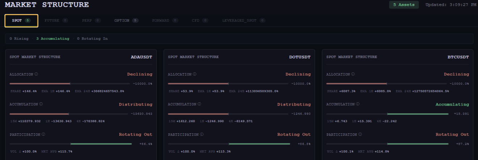
Task: Click Declining status in ADAUSDT card
Action: point(140,74)
